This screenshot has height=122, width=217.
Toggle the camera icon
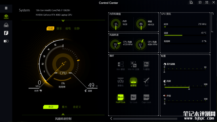[121, 81]
